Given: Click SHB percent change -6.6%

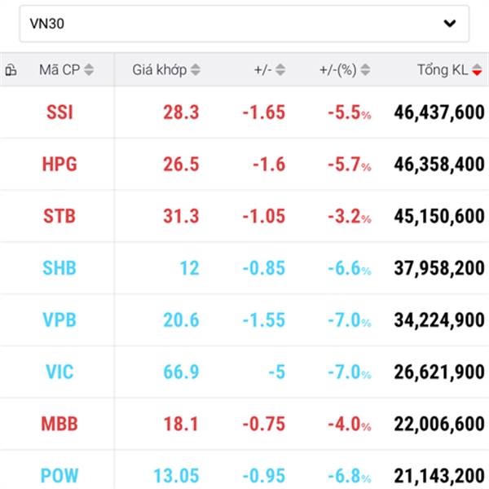Looking at the screenshot, I should pyautogui.click(x=350, y=268).
